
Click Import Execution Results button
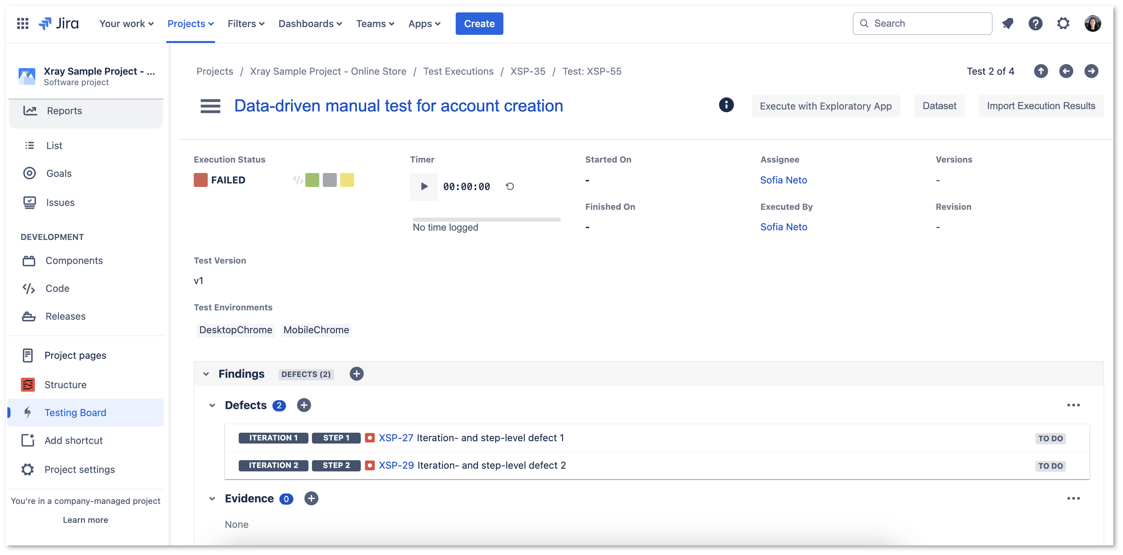tap(1040, 106)
